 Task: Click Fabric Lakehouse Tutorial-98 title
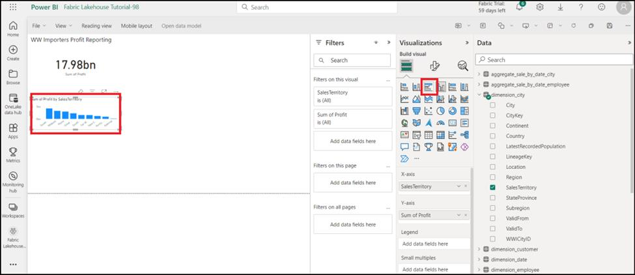coord(102,7)
